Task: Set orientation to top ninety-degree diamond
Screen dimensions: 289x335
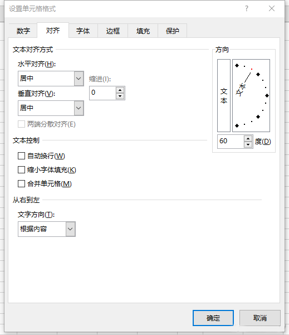Action: (237, 65)
